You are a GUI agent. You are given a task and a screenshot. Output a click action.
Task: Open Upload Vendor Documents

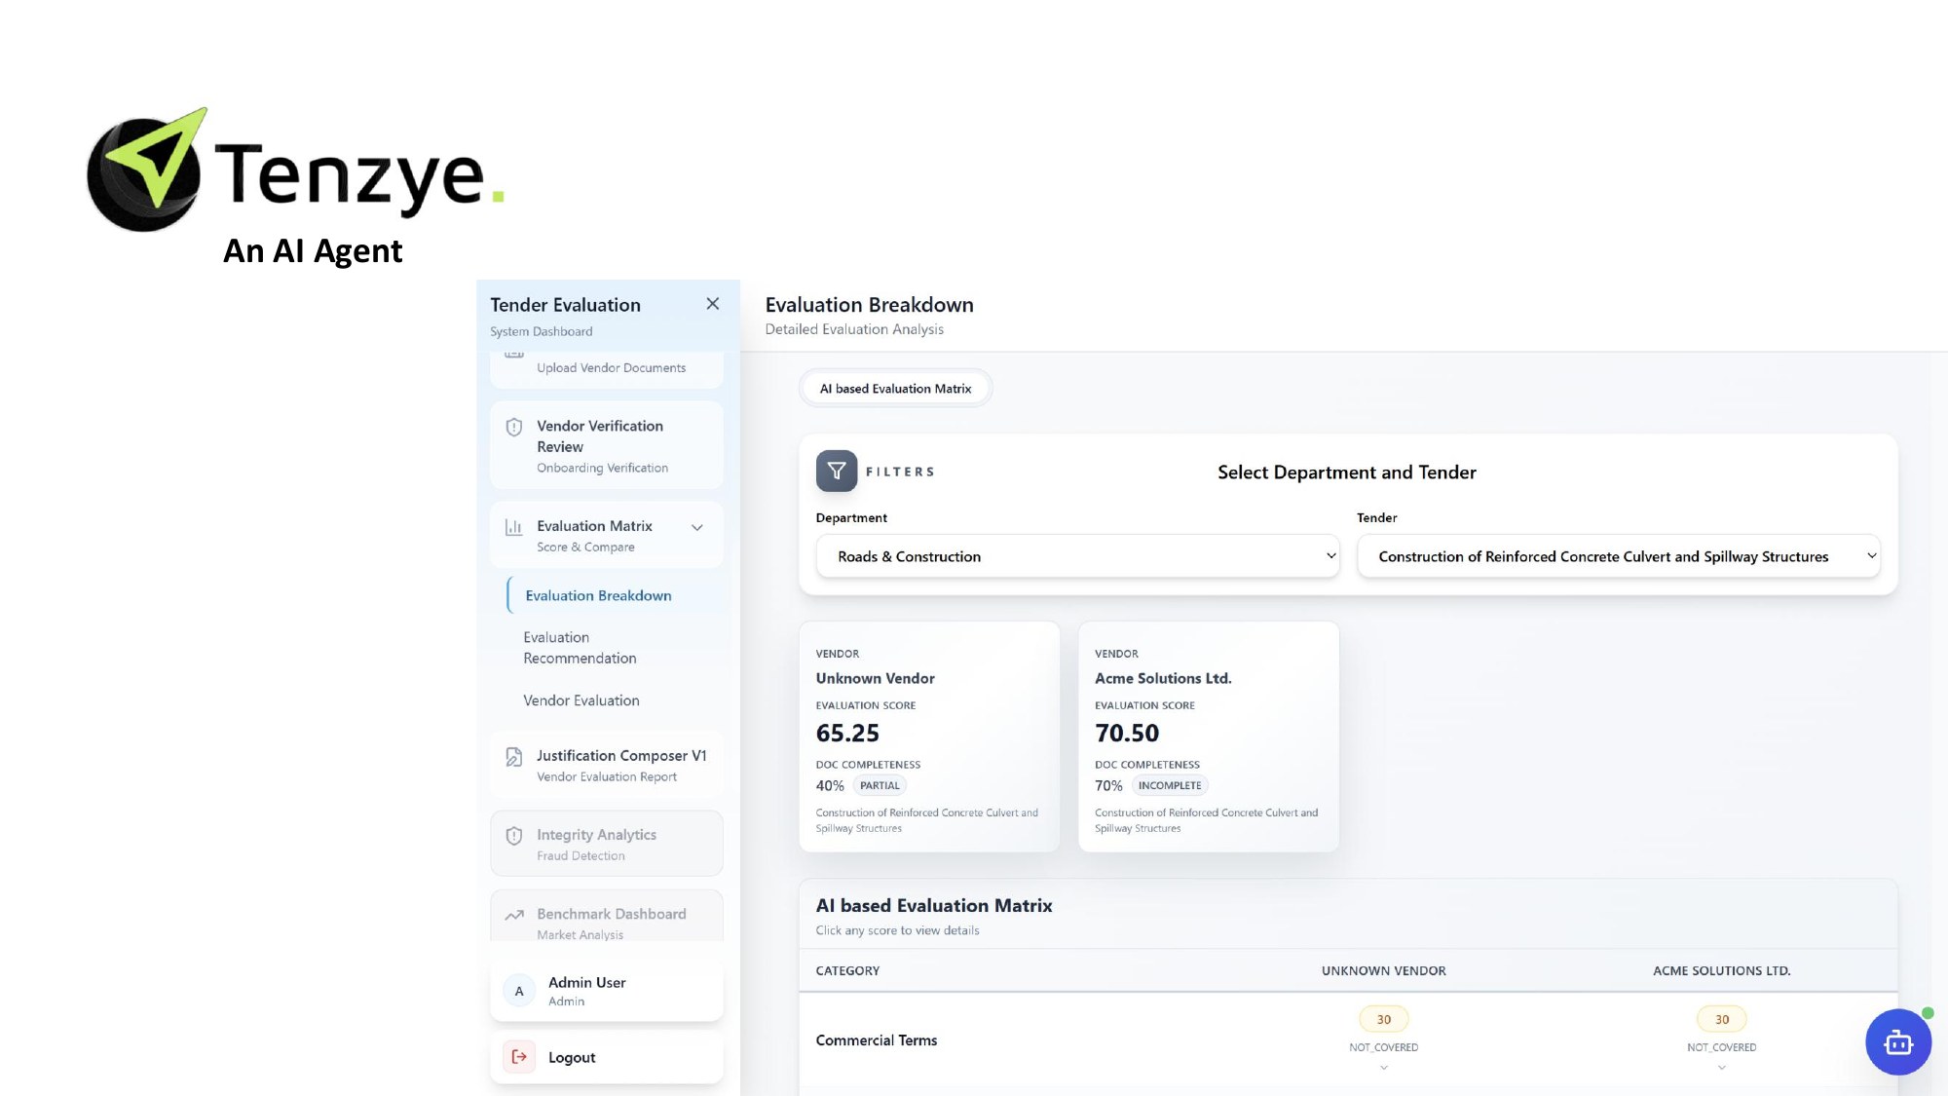607,368
